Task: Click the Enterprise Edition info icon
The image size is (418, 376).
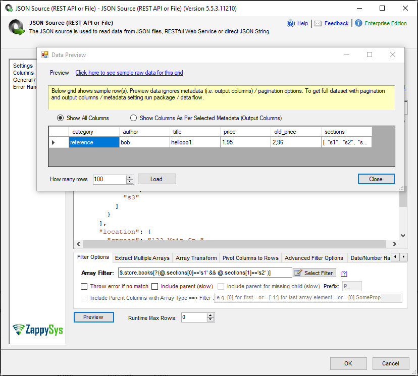Action: [x=358, y=23]
